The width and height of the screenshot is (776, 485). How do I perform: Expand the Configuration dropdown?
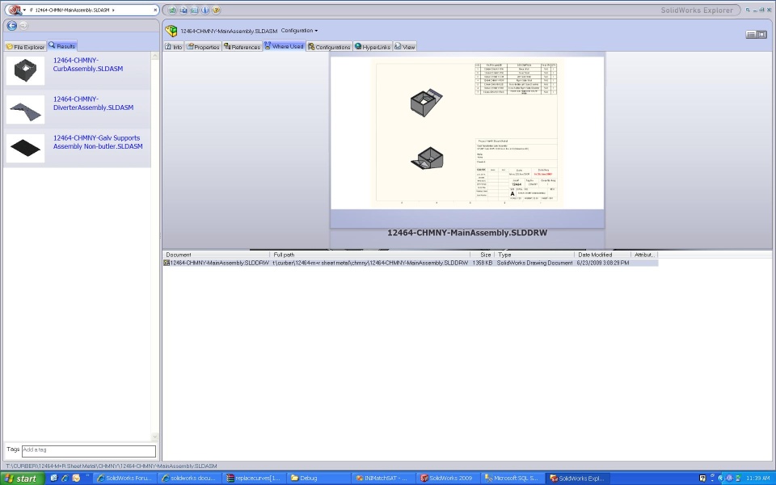coord(299,31)
